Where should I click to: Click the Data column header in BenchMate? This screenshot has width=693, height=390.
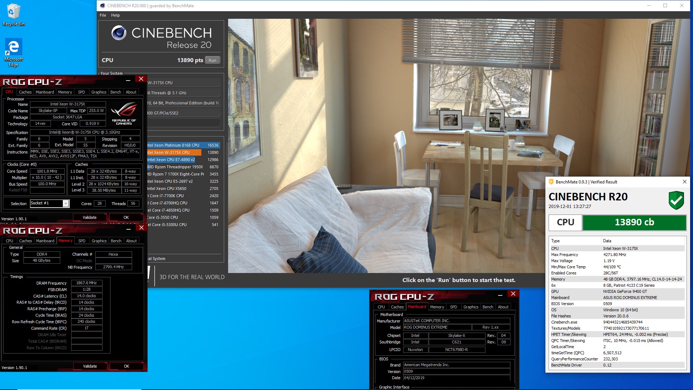(643, 241)
